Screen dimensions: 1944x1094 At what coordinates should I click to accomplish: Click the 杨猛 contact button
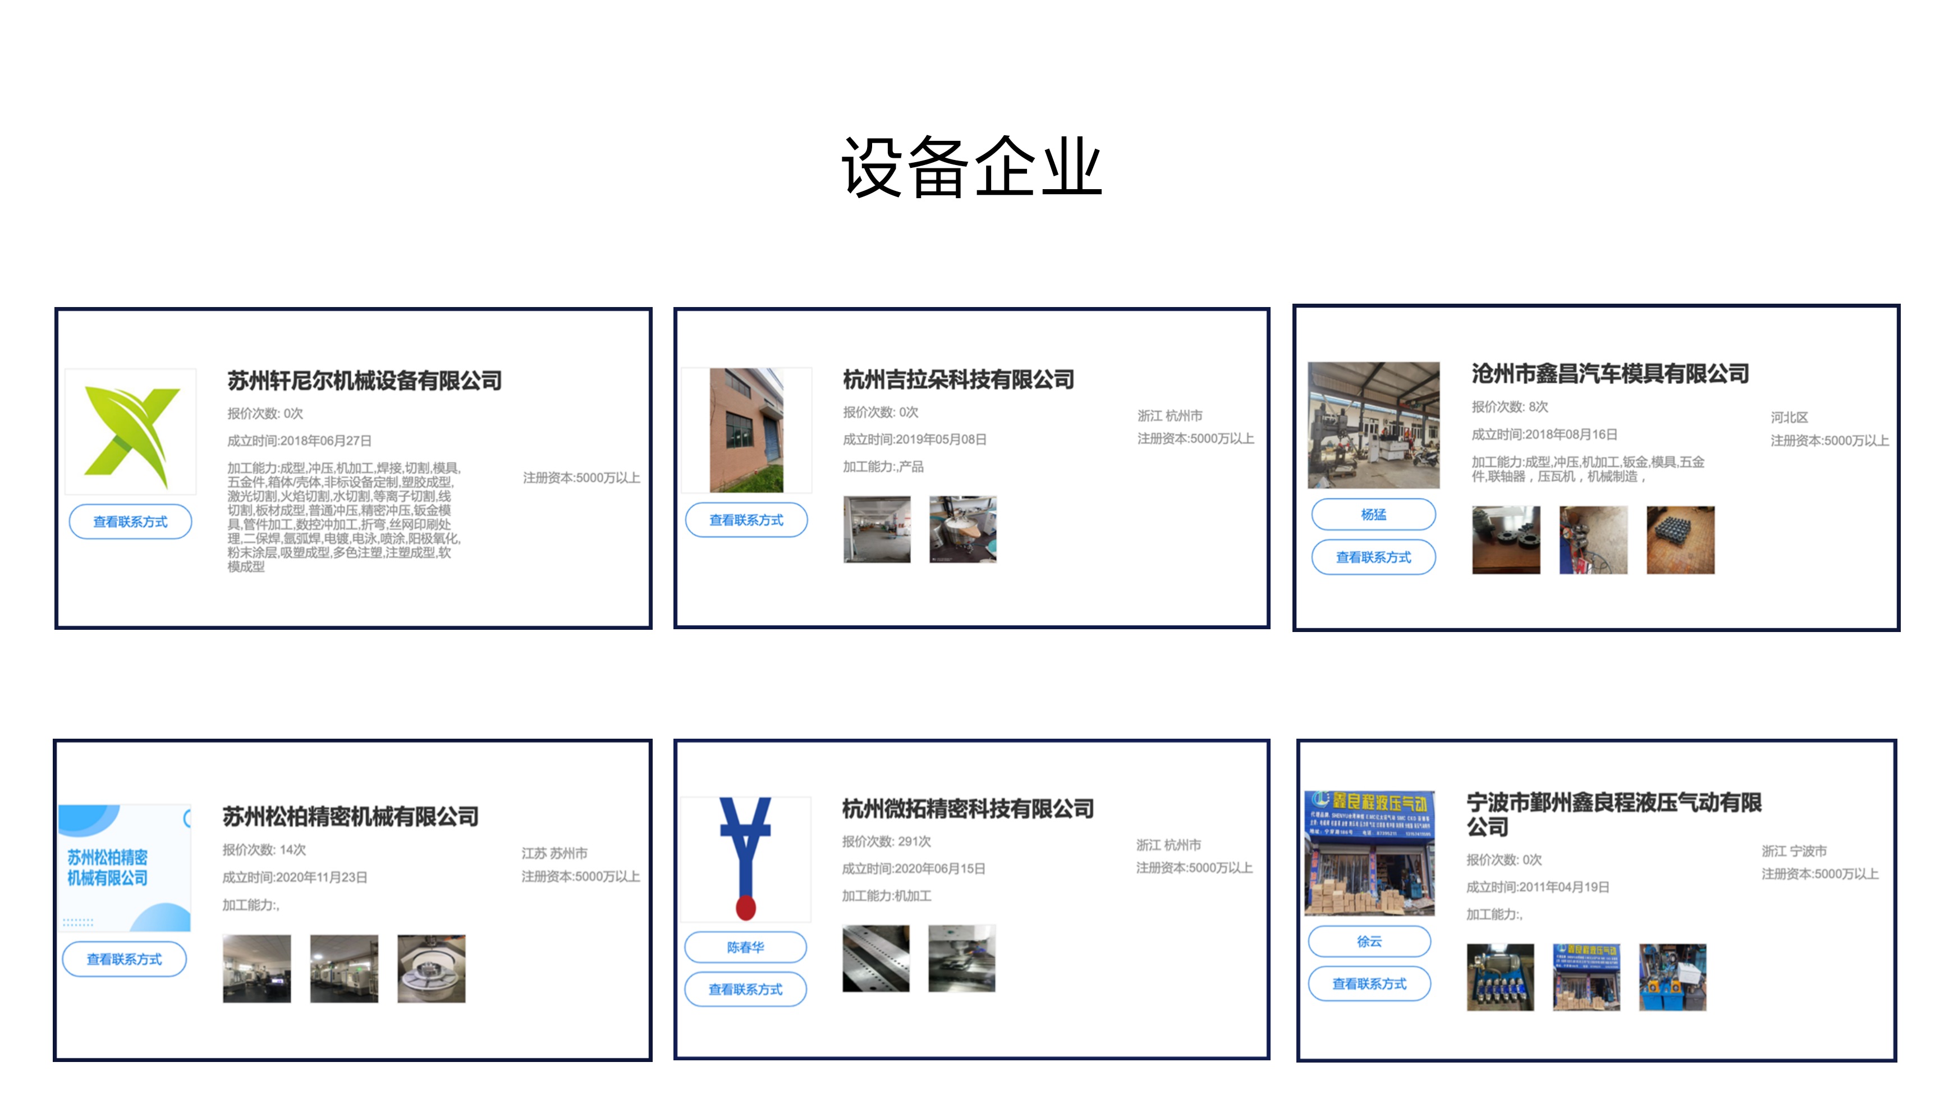(x=1373, y=515)
